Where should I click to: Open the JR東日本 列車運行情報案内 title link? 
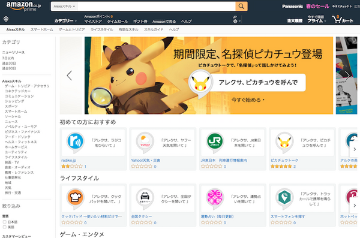point(224,160)
